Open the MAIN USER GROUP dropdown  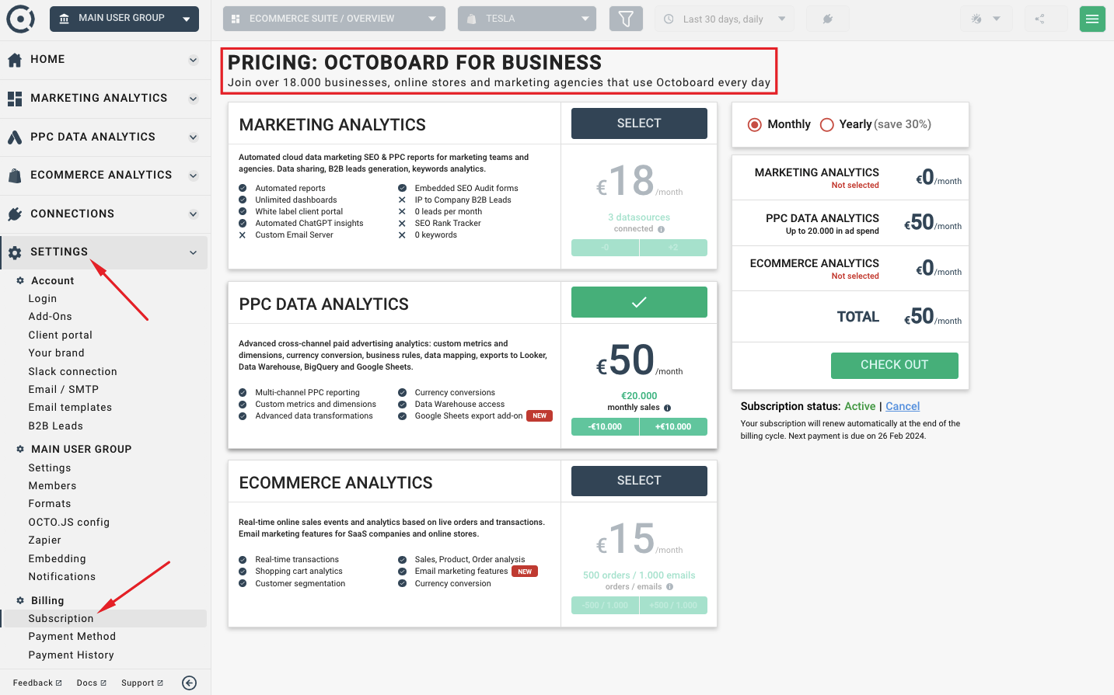124,19
